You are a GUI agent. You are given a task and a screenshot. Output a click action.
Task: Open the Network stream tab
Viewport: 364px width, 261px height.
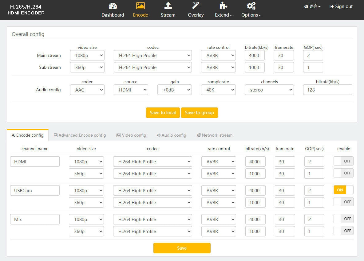tap(215, 135)
